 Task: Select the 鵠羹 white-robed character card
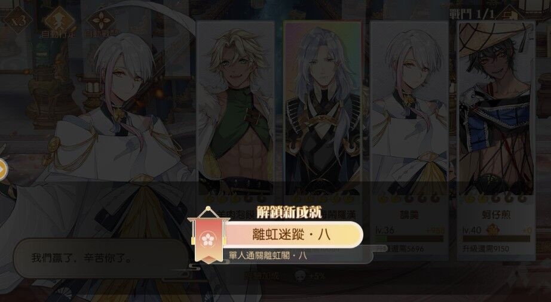[x=409, y=140]
